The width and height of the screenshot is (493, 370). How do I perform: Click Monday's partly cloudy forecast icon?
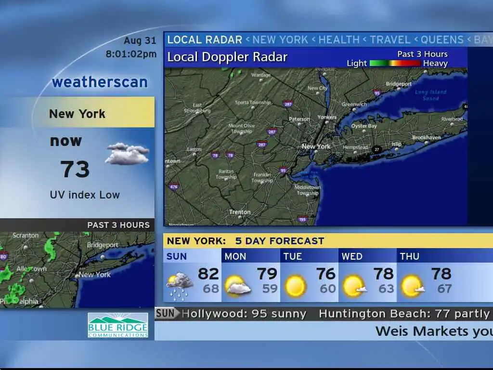pyautogui.click(x=238, y=286)
